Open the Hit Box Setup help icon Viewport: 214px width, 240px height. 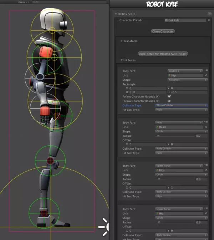pyautogui.click(x=209, y=14)
